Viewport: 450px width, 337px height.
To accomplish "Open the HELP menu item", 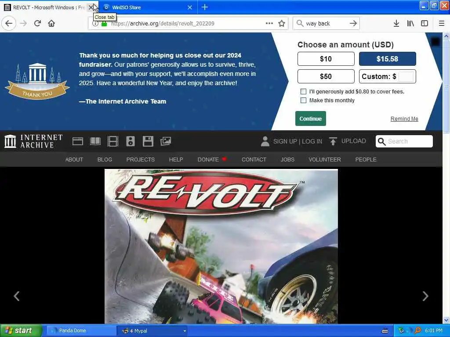I will [x=176, y=160].
